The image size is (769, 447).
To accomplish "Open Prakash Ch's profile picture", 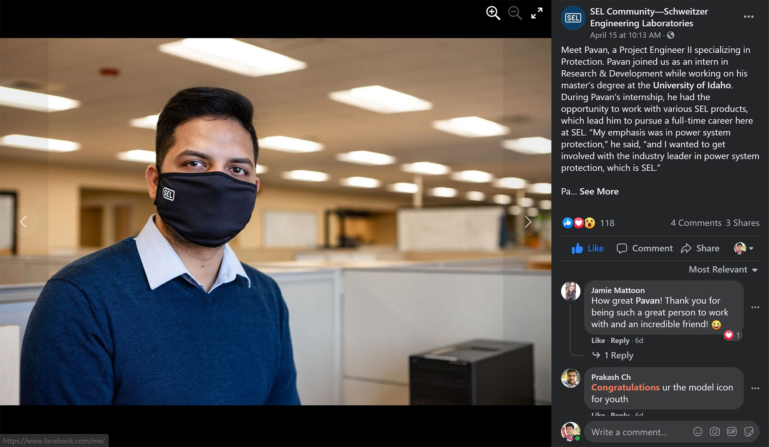I will click(571, 378).
